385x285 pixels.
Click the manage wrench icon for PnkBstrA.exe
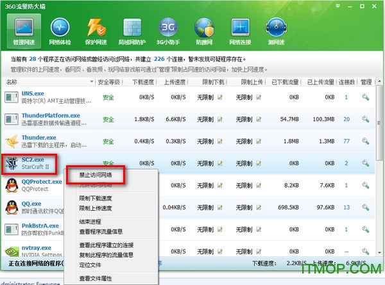coord(366,229)
